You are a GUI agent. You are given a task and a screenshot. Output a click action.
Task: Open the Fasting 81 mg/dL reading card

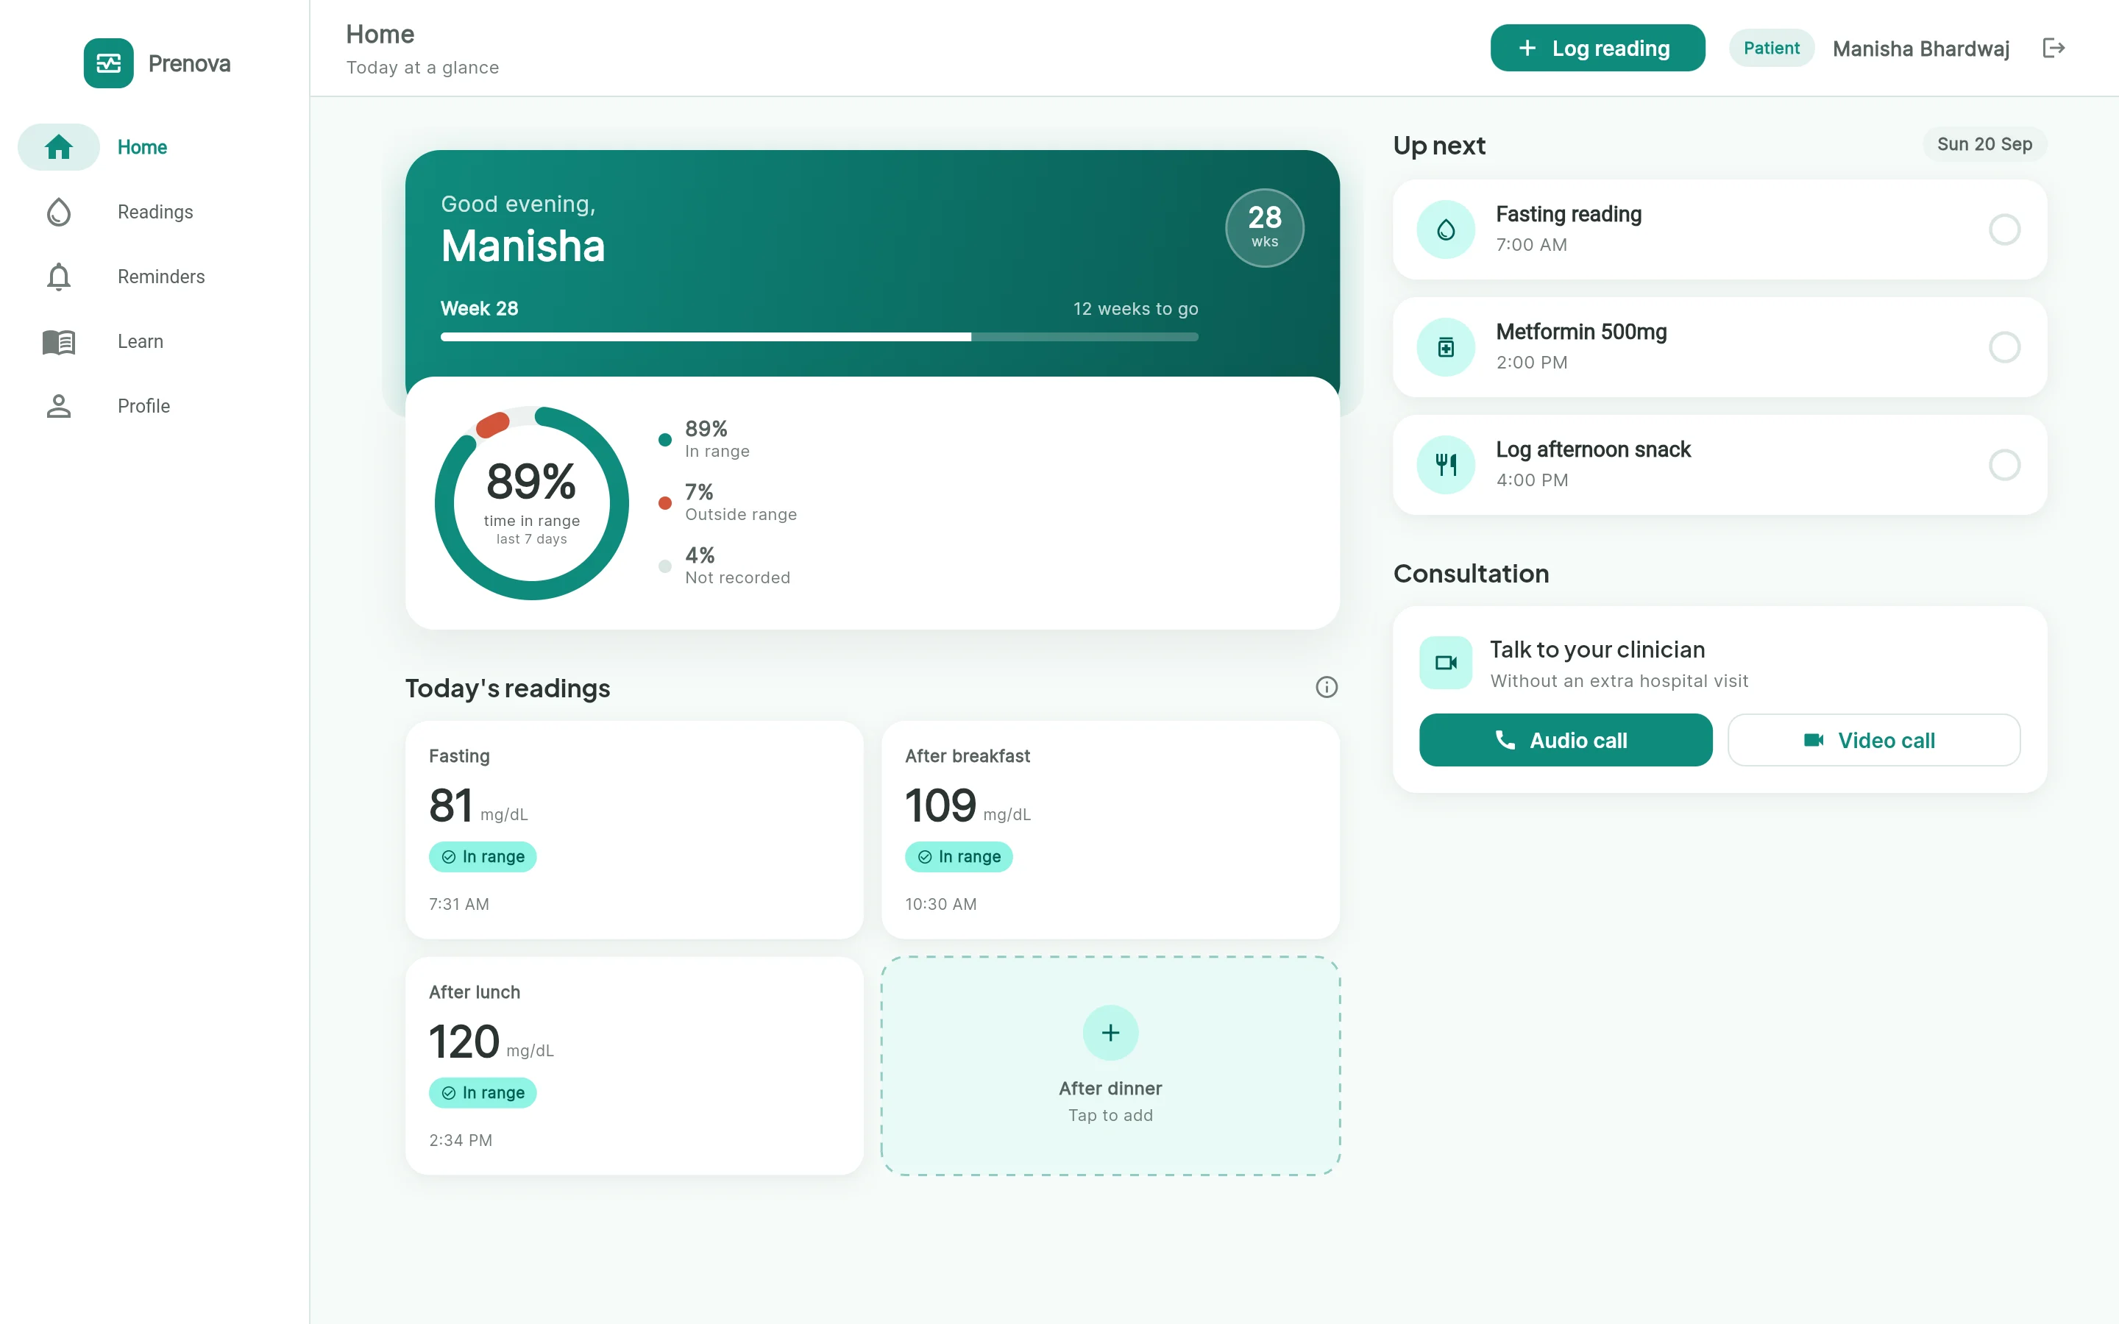pos(634,830)
